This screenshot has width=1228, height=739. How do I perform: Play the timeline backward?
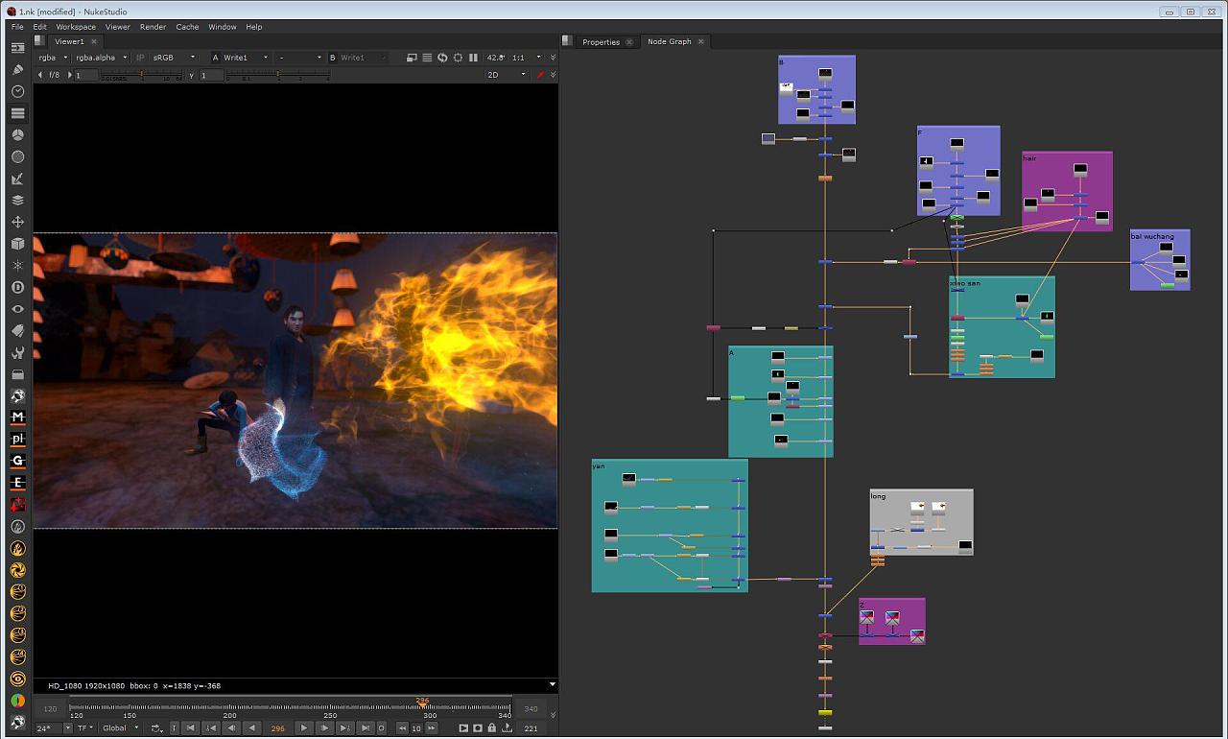(x=251, y=728)
